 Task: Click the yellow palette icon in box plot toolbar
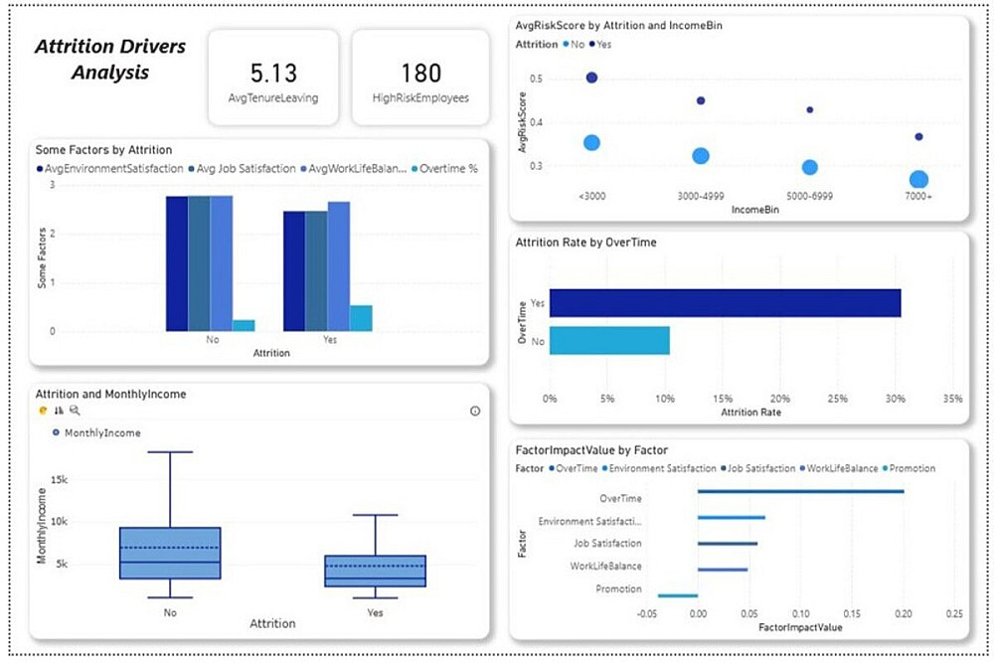point(43,411)
